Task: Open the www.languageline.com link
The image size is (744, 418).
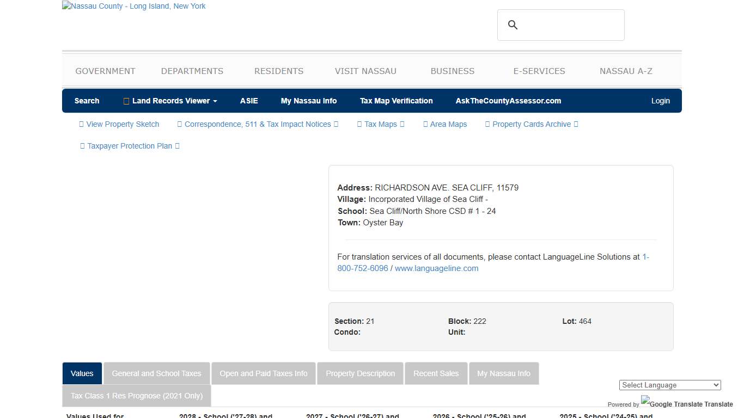Action: [x=436, y=268]
